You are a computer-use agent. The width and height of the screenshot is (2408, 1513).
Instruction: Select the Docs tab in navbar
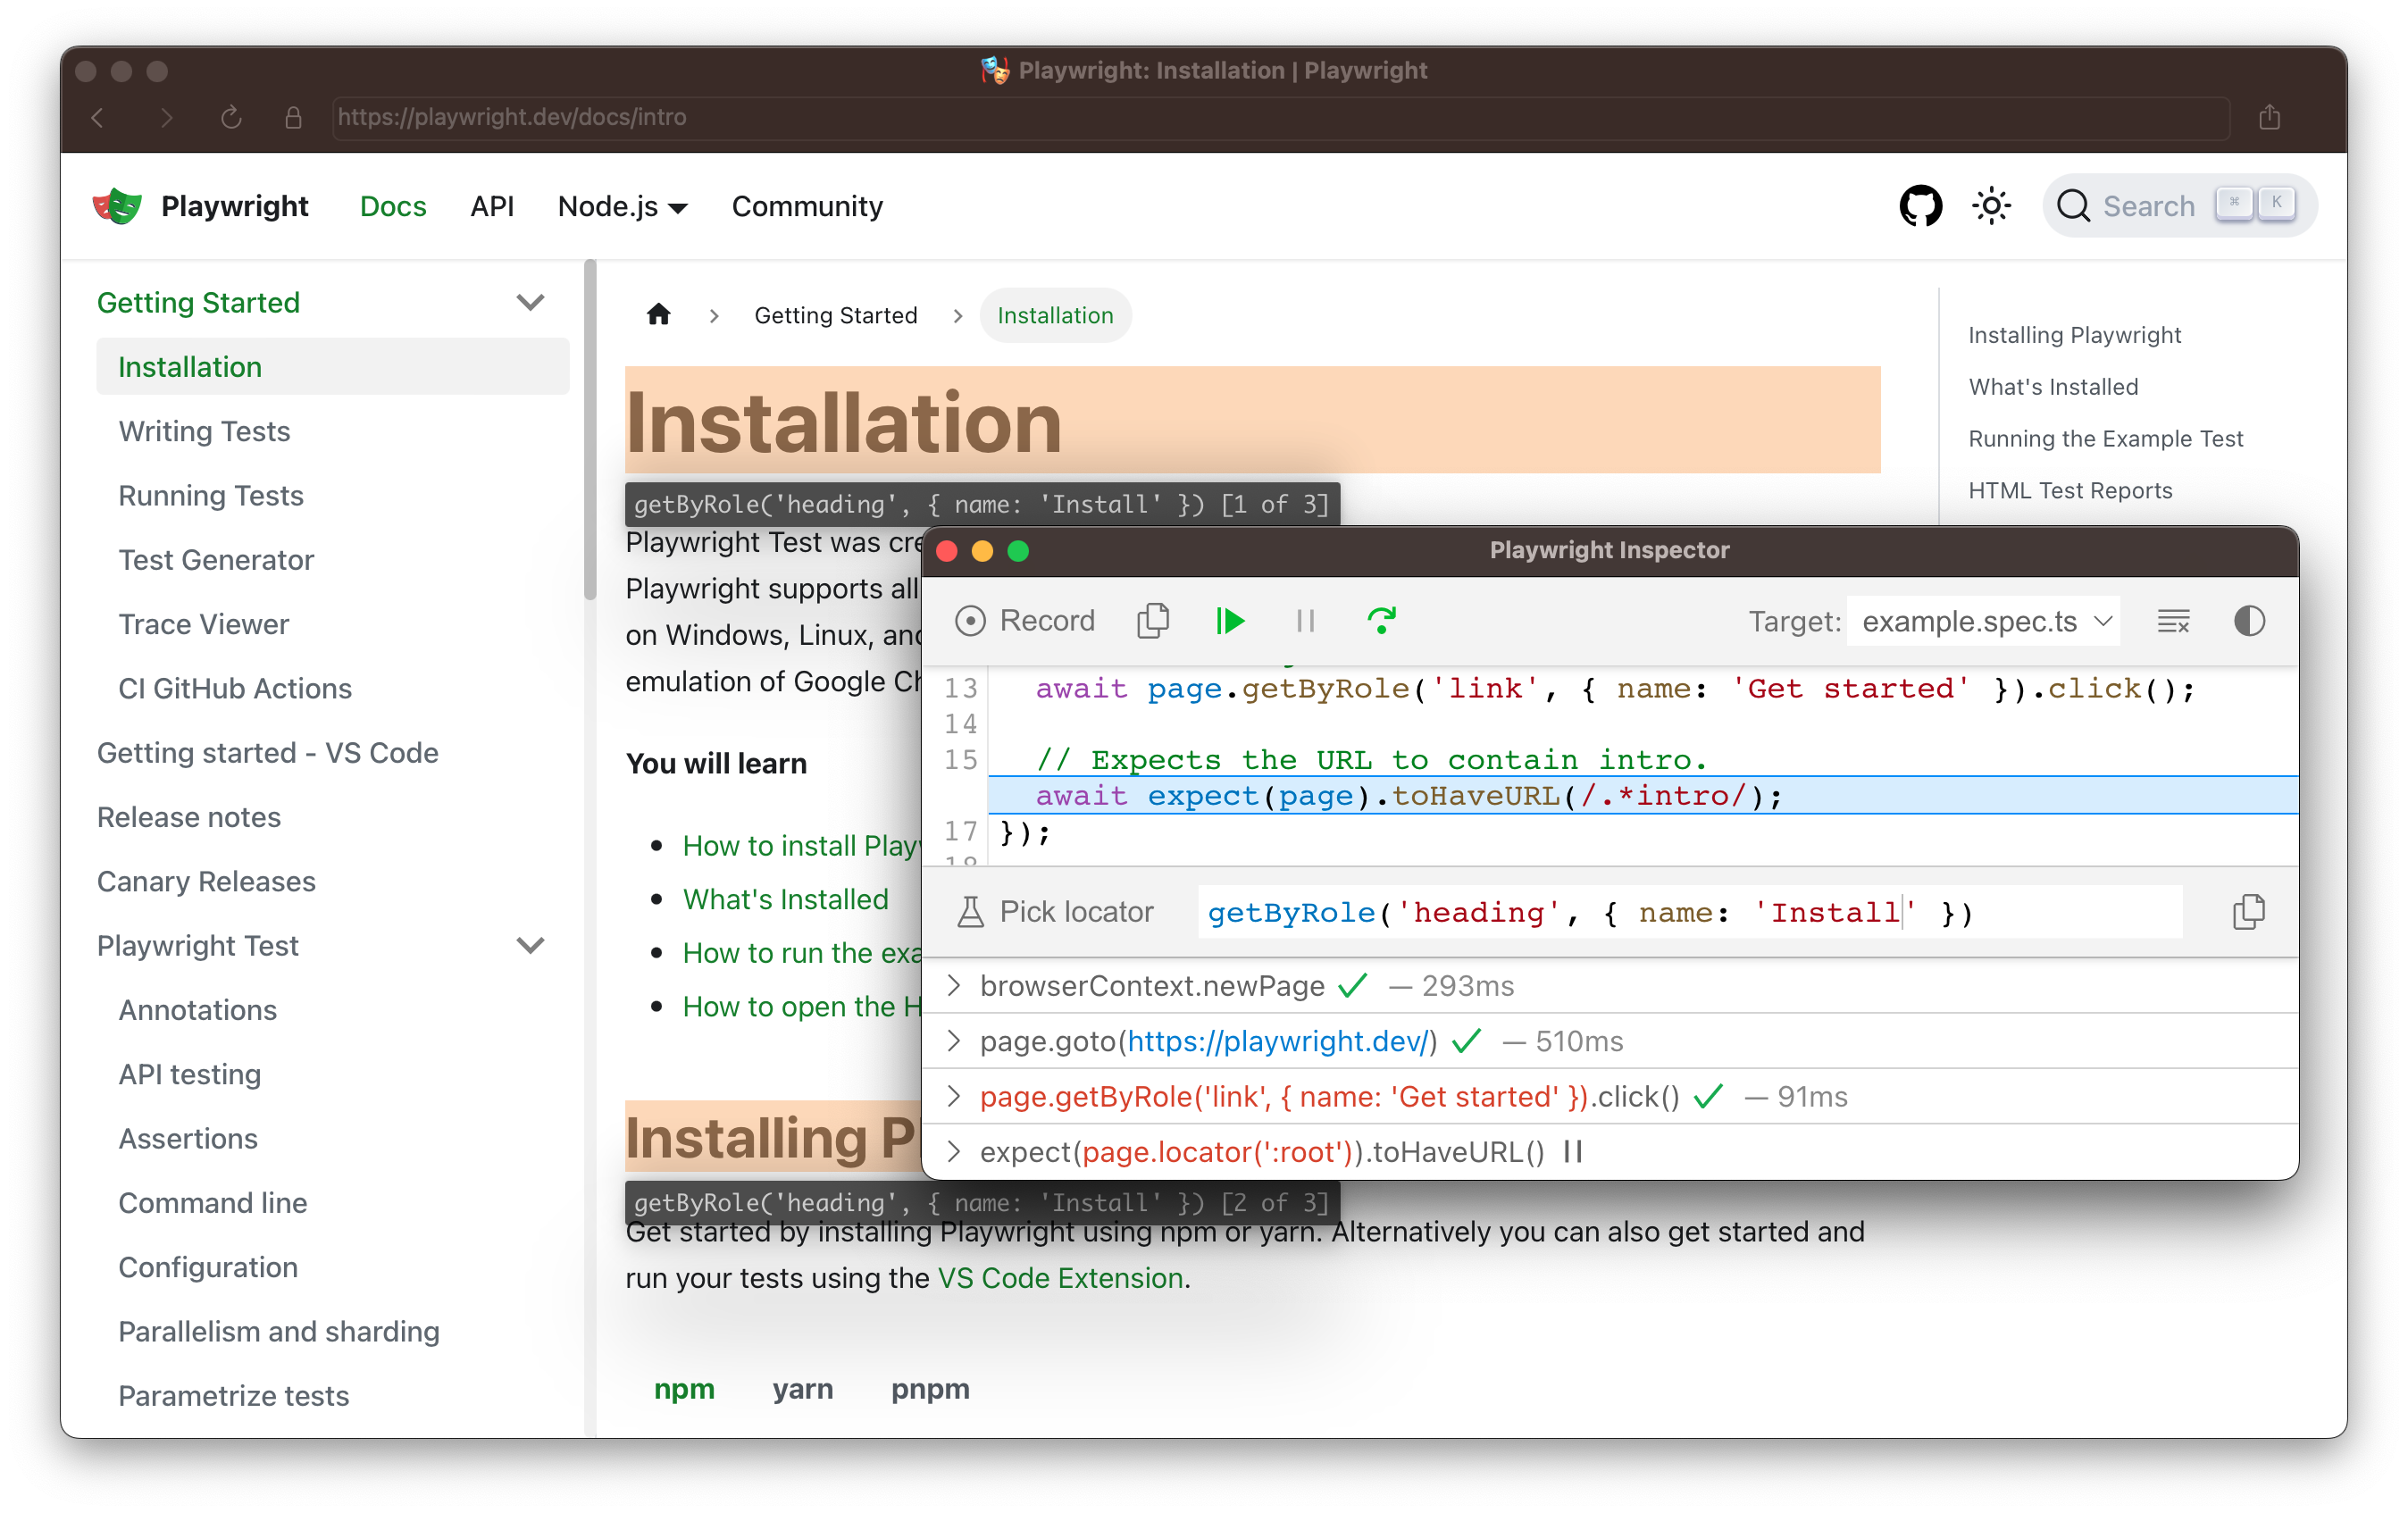tap(390, 205)
